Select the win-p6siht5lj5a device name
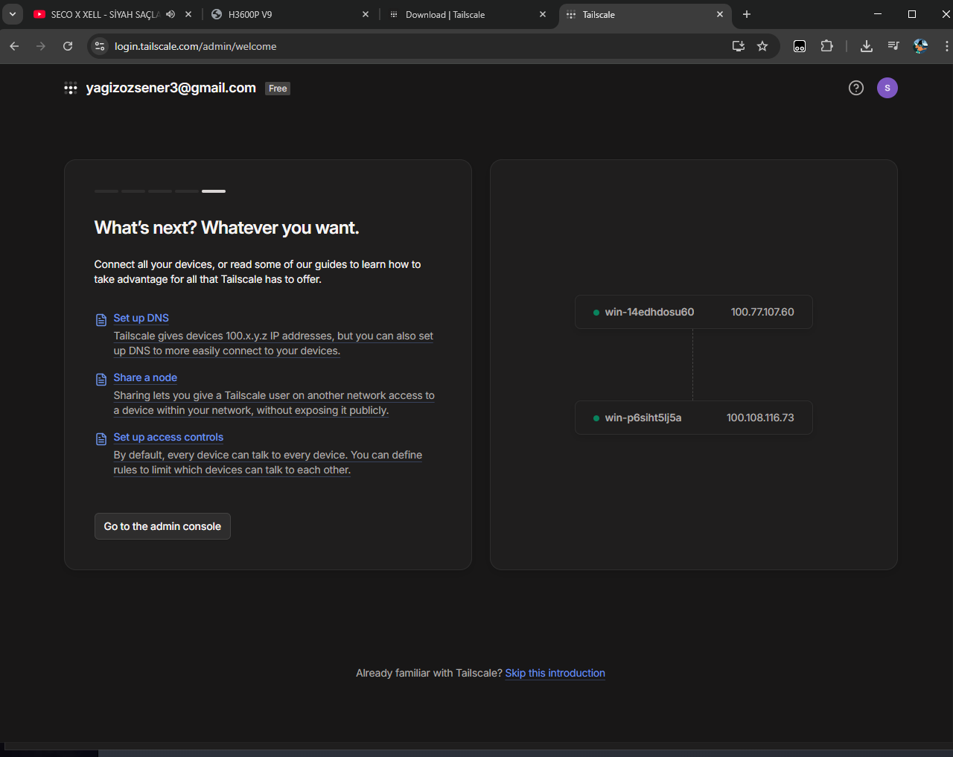 click(x=643, y=418)
